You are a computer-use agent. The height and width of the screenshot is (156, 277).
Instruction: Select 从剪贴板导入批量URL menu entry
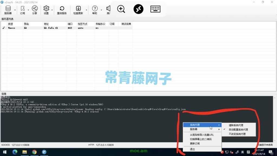tap(202, 134)
